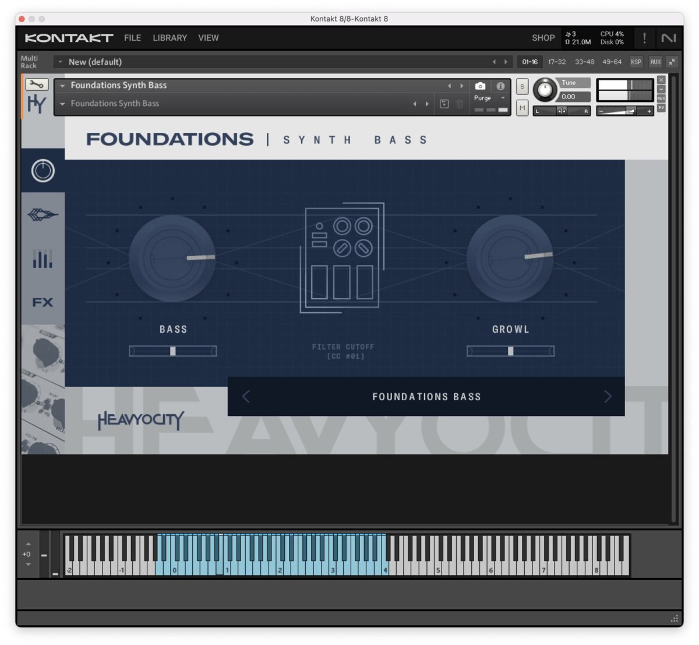Shift keyboard octave down with arrow
This screenshot has height=645, width=699.
tap(29, 564)
